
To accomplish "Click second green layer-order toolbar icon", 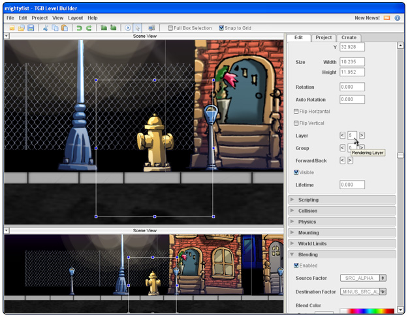I will (x=113, y=27).
